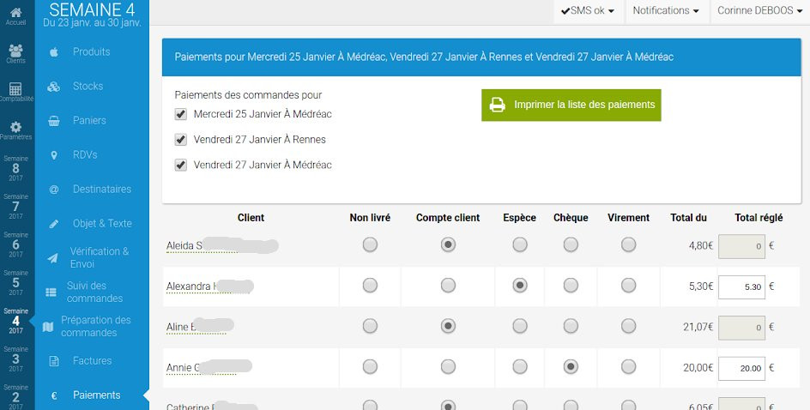Go to Factures menu item
This screenshot has width=810, height=410.
point(92,361)
